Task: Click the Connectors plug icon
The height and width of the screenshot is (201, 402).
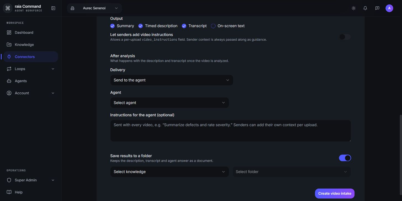Action: coord(9,57)
